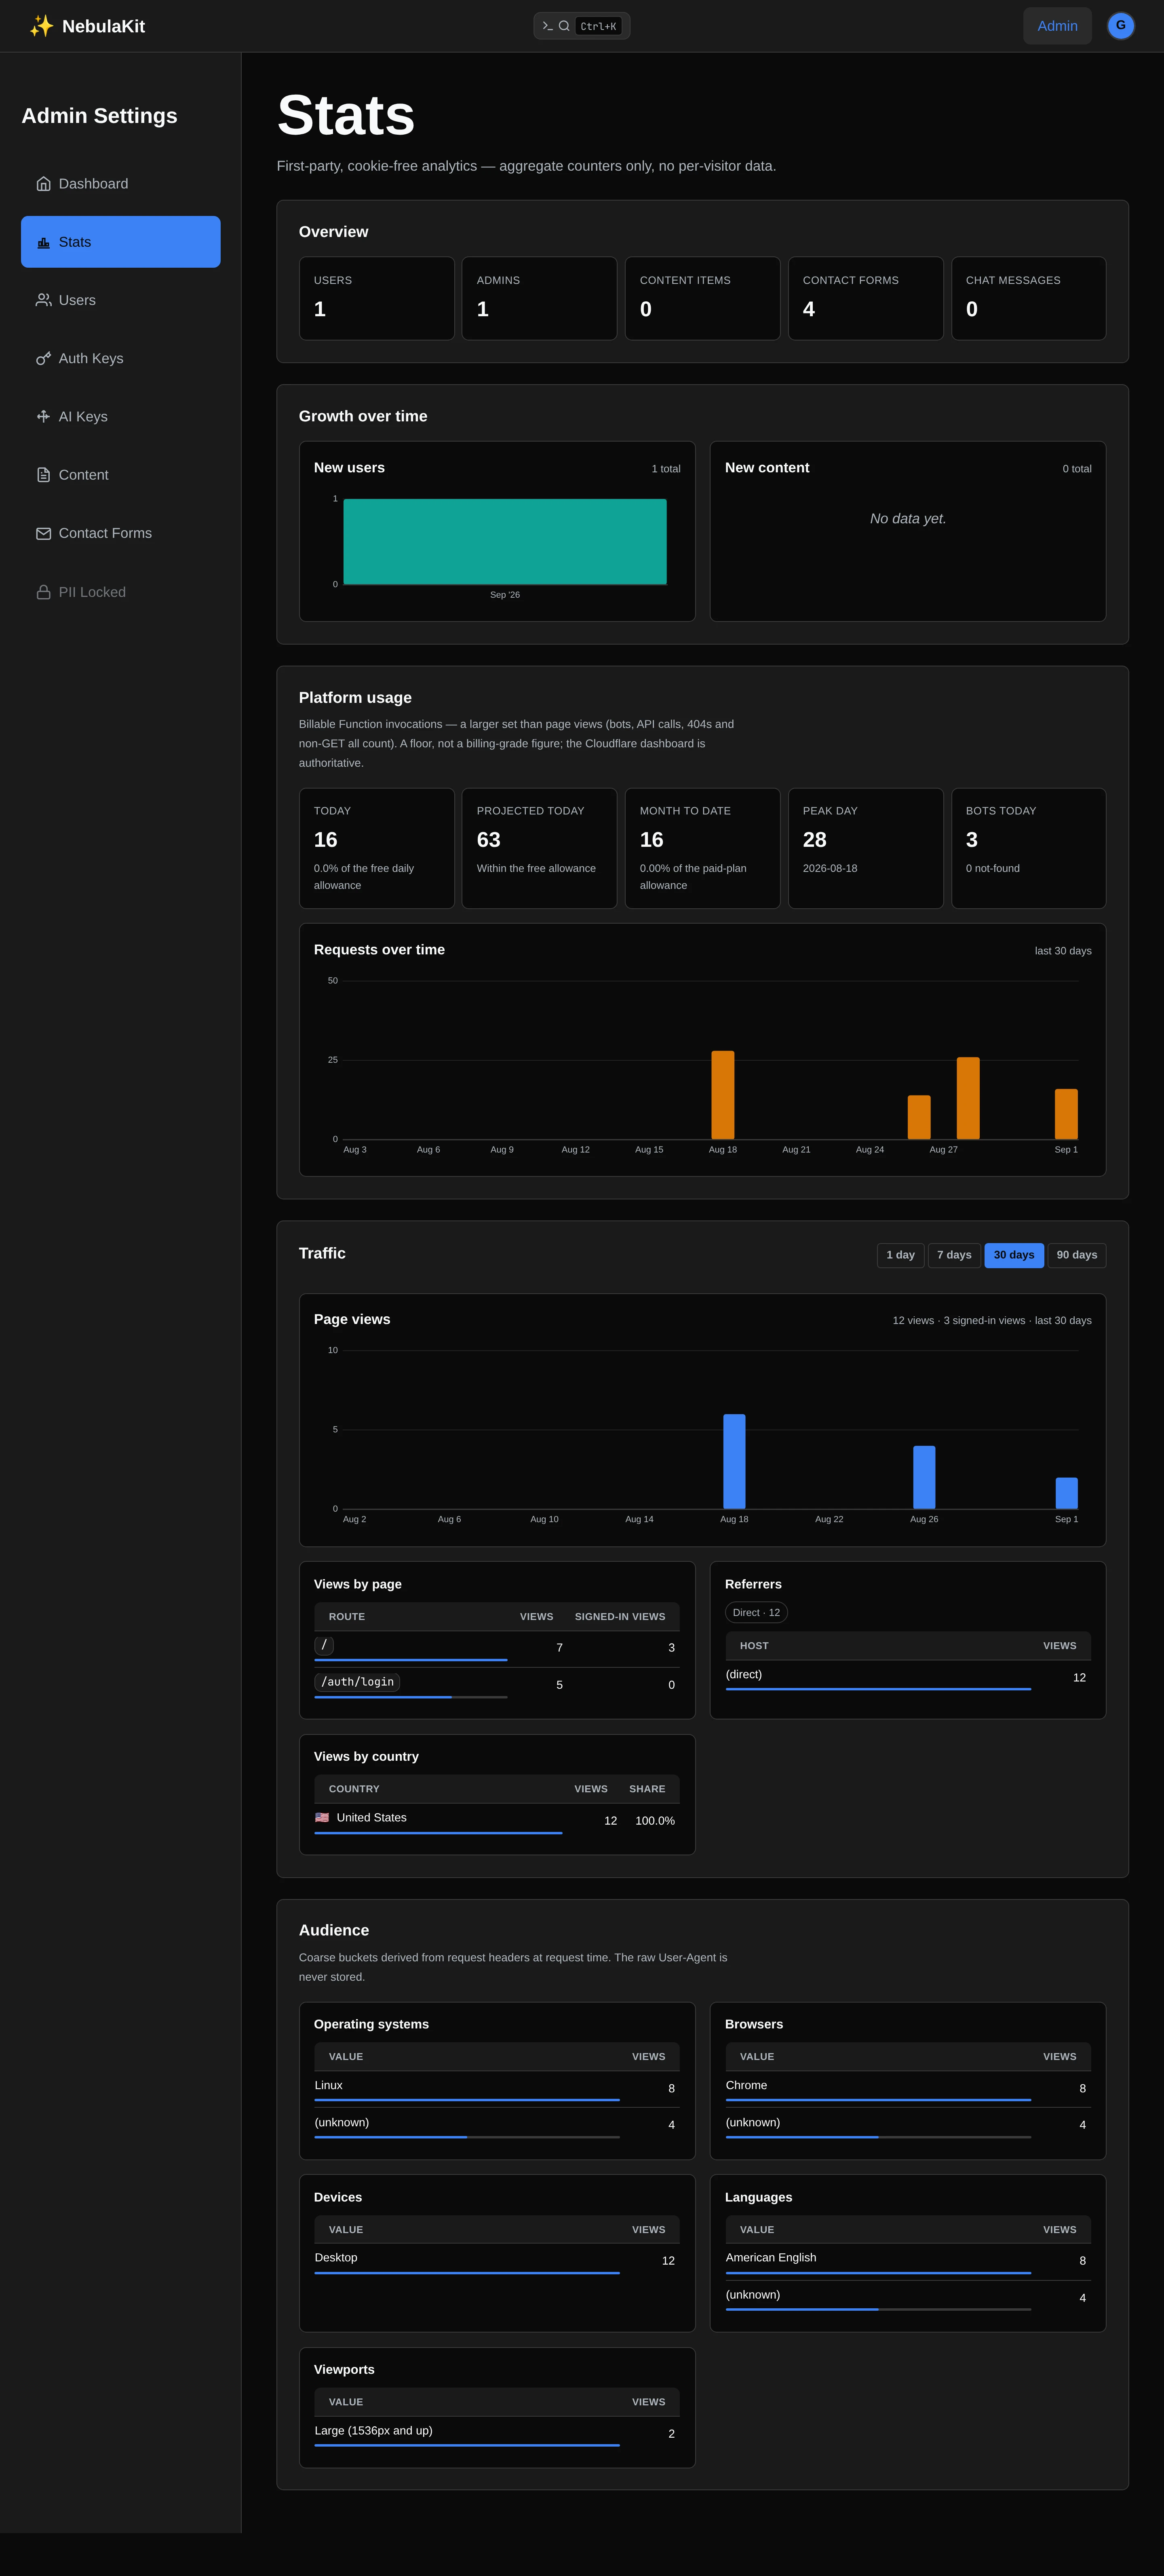Click the PII Locked padlock icon

(x=43, y=592)
